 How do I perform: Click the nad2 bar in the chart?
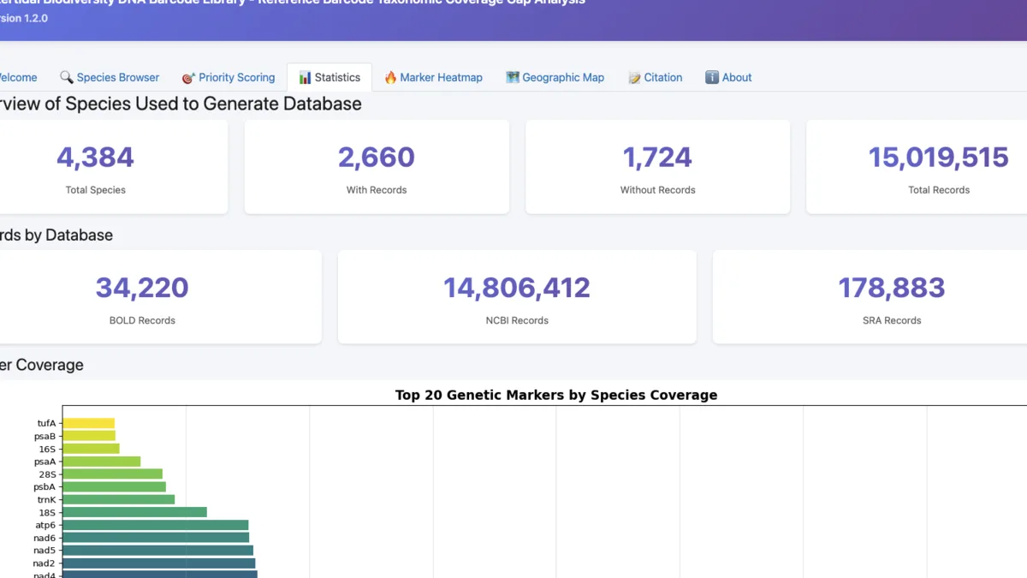[158, 563]
